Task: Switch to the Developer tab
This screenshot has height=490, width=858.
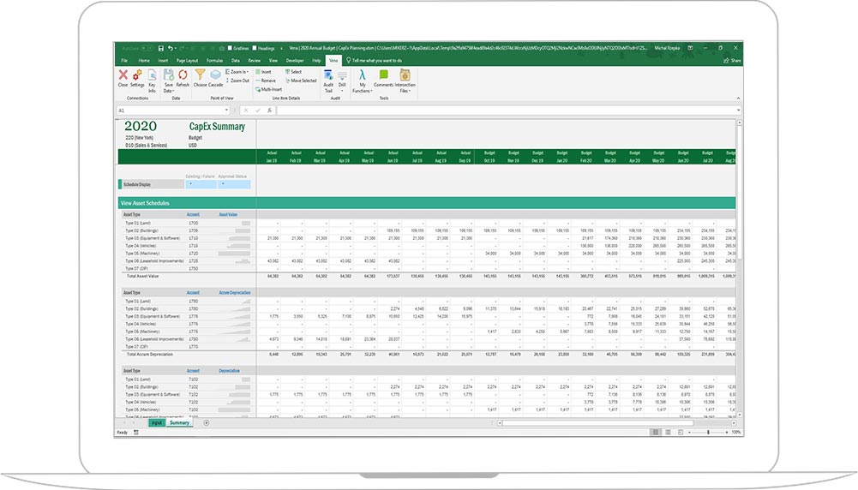Action: (294, 60)
